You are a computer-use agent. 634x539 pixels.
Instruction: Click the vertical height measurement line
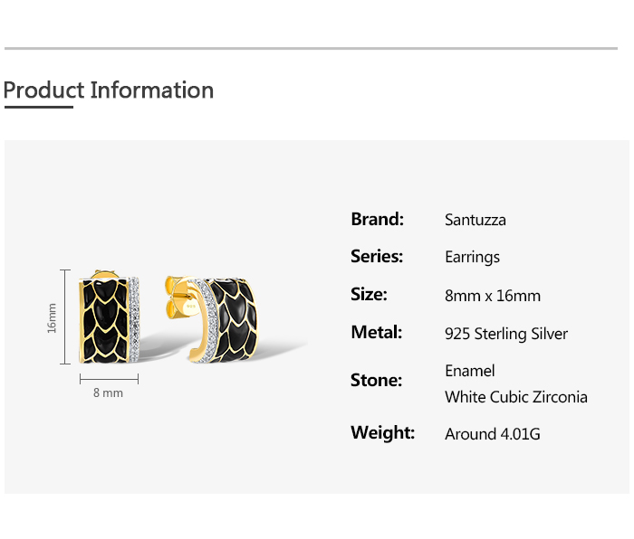pyautogui.click(x=65, y=317)
